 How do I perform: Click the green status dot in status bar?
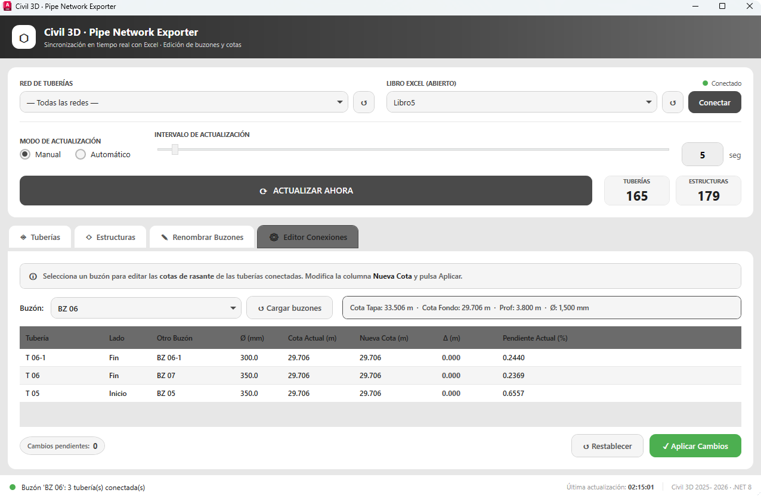click(13, 487)
